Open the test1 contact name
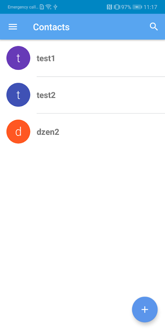The image size is (165, 329). [x=46, y=58]
